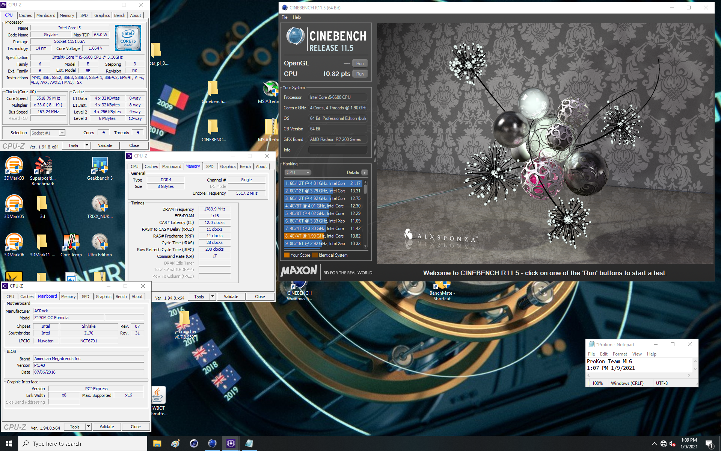Image resolution: width=721 pixels, height=451 pixels.
Task: Expand Tools dropdown arrow in Memory CPU-Z
Action: pyautogui.click(x=213, y=297)
